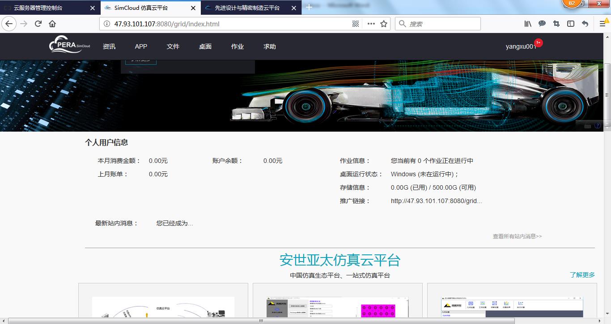Open the 桌面 menu
The width and height of the screenshot is (611, 324).
tap(205, 46)
